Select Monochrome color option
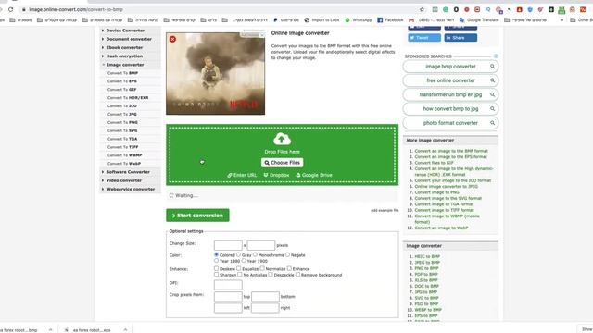This screenshot has height=333, width=593. click(256, 255)
